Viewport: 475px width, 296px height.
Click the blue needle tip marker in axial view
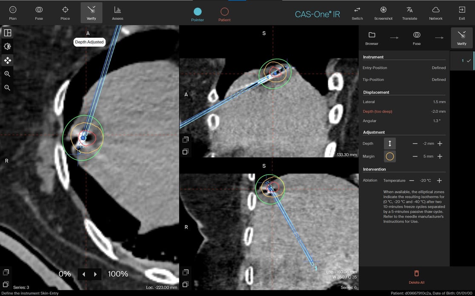click(x=83, y=138)
